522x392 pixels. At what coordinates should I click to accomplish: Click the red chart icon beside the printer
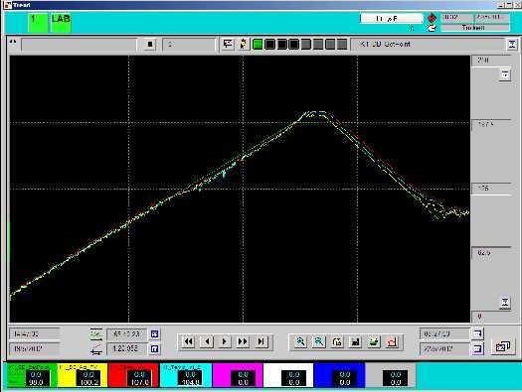click(392, 341)
